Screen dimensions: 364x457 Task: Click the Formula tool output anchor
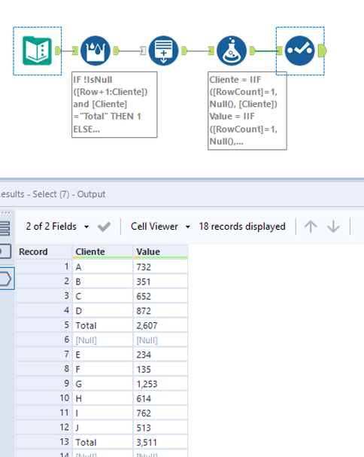pos(253,50)
